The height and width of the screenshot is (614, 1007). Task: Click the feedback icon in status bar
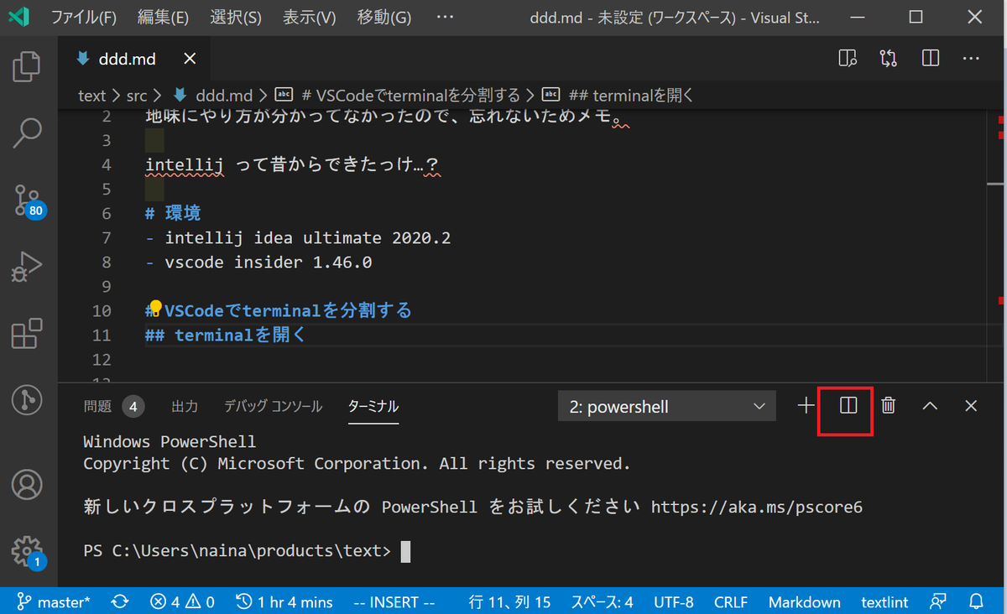coord(937,601)
